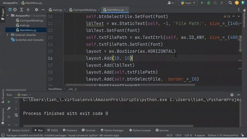Start debugging with the bug icon
Viewport: 247px width, 139px height.
coord(208,3)
